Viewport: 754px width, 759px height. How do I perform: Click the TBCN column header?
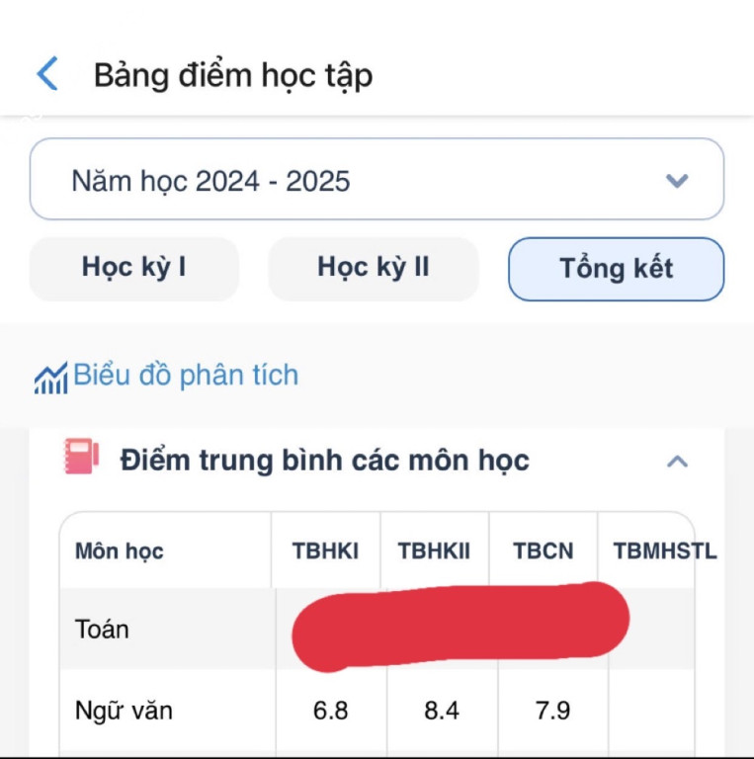543,551
